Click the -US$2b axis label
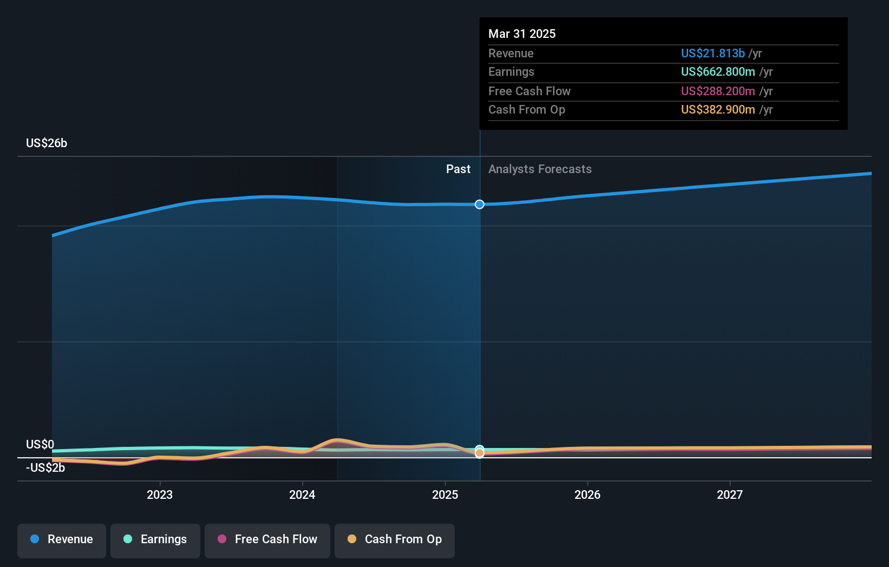The width and height of the screenshot is (889, 567). coord(45,467)
